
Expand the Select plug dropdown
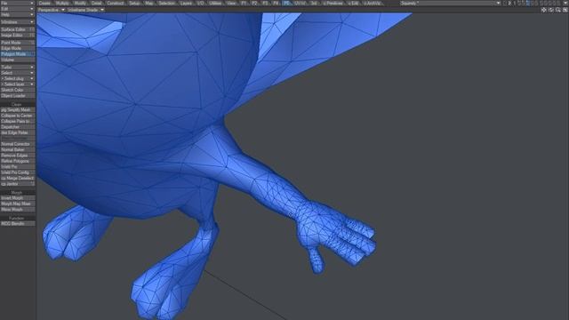tap(18, 78)
